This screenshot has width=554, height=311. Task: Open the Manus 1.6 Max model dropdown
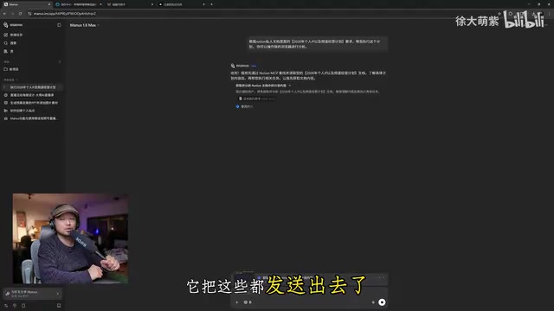[85, 25]
